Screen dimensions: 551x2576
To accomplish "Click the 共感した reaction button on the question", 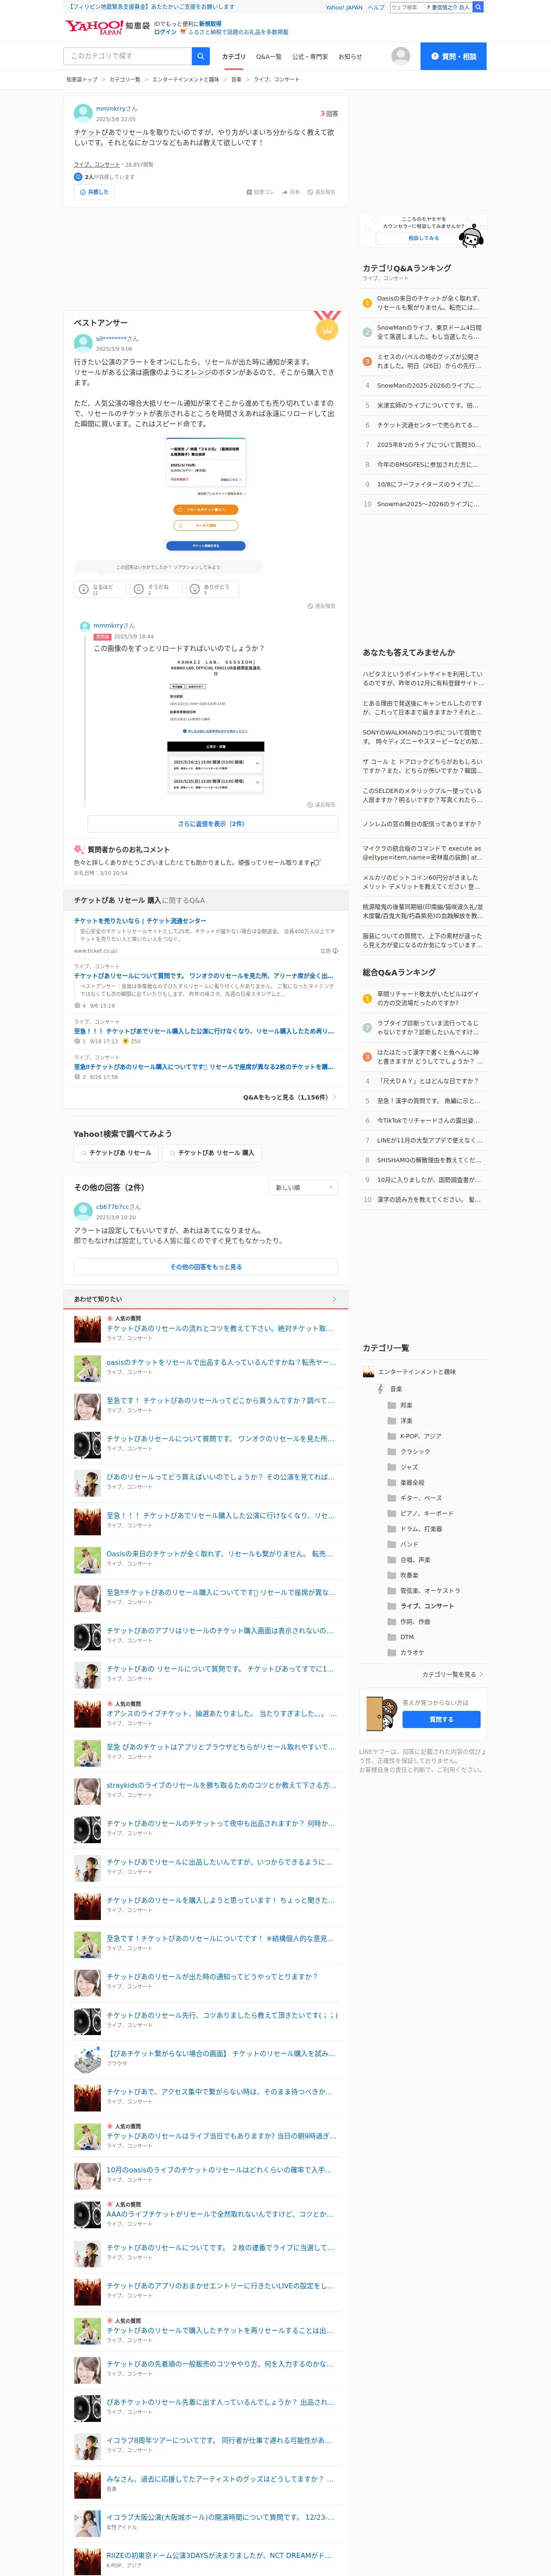I will tap(94, 192).
